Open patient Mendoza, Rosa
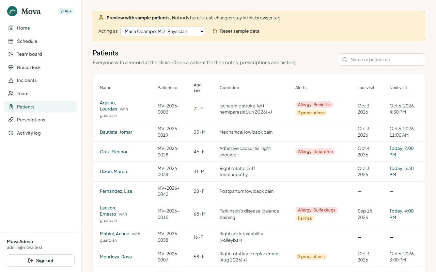This screenshot has width=436, height=272. coord(116,257)
